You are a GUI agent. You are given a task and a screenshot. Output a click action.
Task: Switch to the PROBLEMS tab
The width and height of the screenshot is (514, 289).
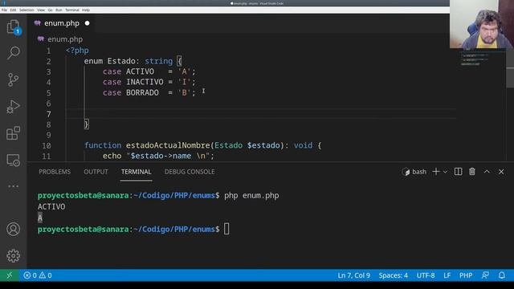[x=55, y=172]
